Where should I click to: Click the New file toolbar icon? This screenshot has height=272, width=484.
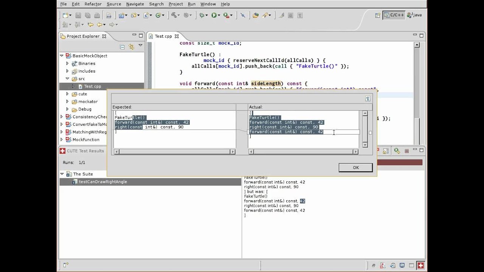click(x=65, y=15)
